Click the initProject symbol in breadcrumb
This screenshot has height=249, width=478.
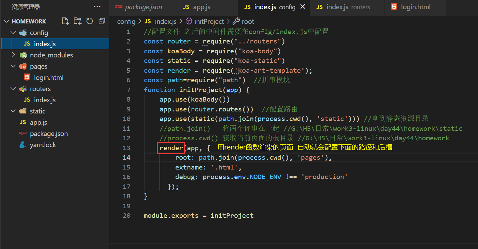(209, 21)
